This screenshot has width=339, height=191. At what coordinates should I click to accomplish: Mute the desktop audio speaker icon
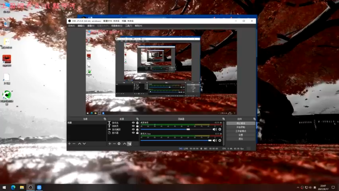(x=214, y=129)
